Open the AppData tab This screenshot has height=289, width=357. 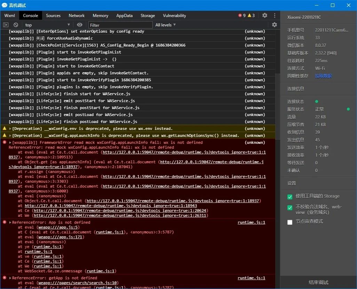tap(124, 15)
